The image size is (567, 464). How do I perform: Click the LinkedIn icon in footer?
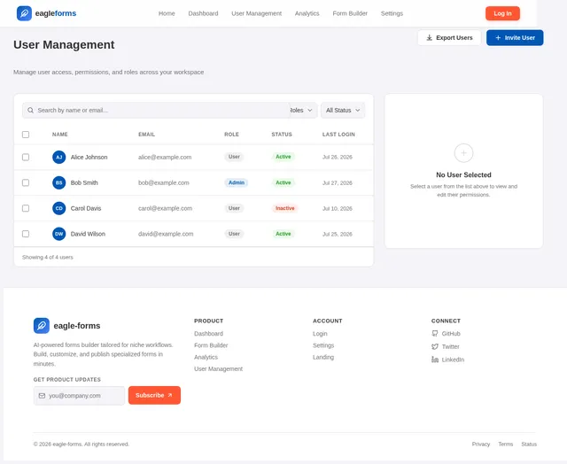point(435,360)
